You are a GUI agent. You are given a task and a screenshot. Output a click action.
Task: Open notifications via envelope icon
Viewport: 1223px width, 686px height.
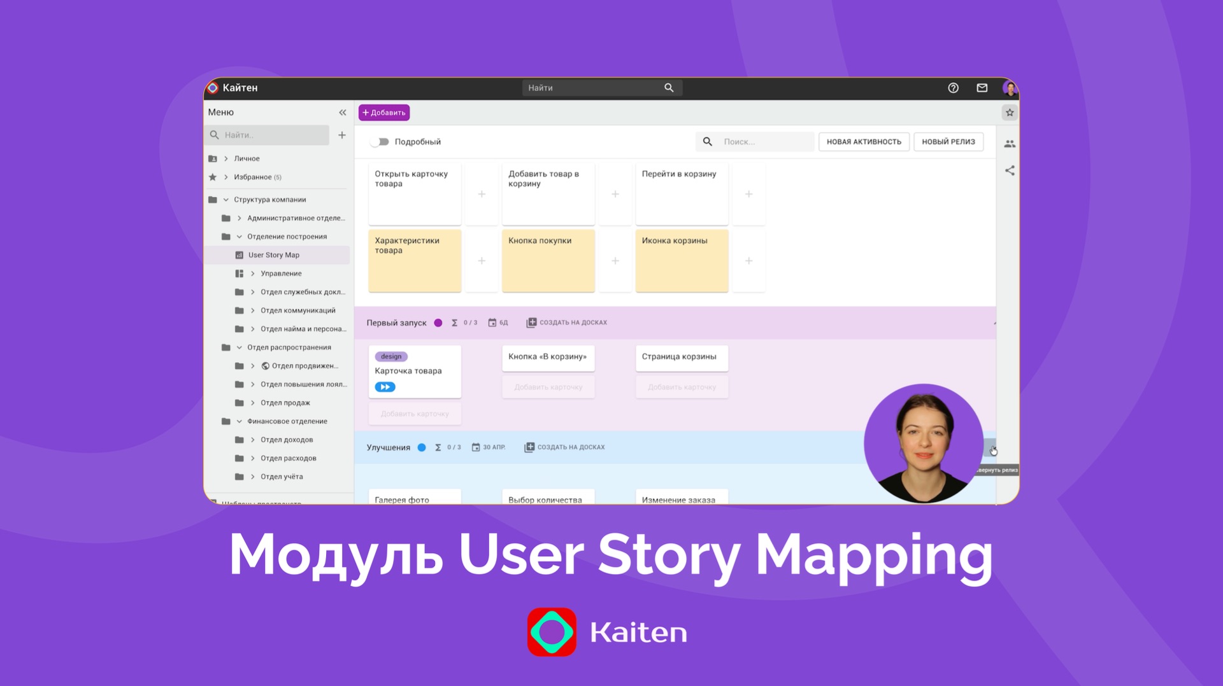point(982,88)
